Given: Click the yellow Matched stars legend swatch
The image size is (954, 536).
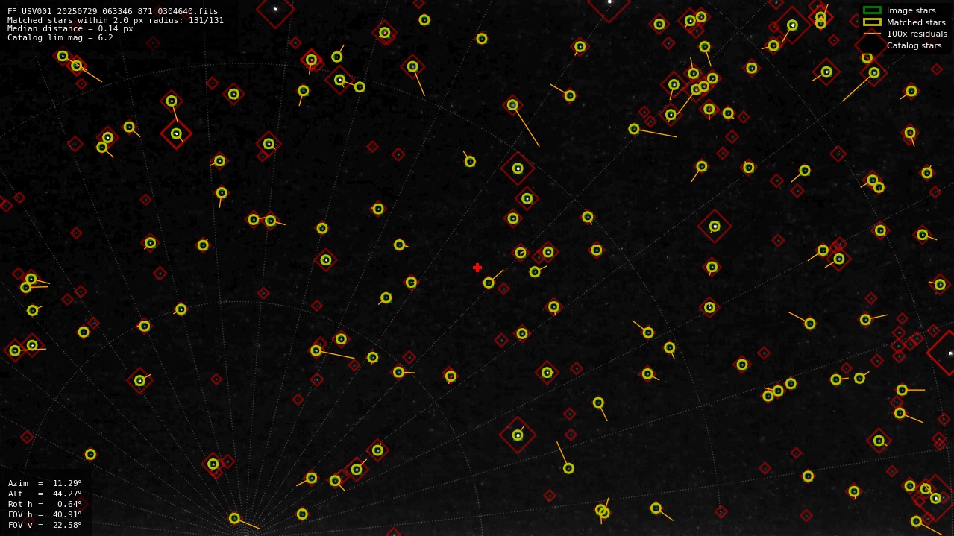Looking at the screenshot, I should pos(872,22).
